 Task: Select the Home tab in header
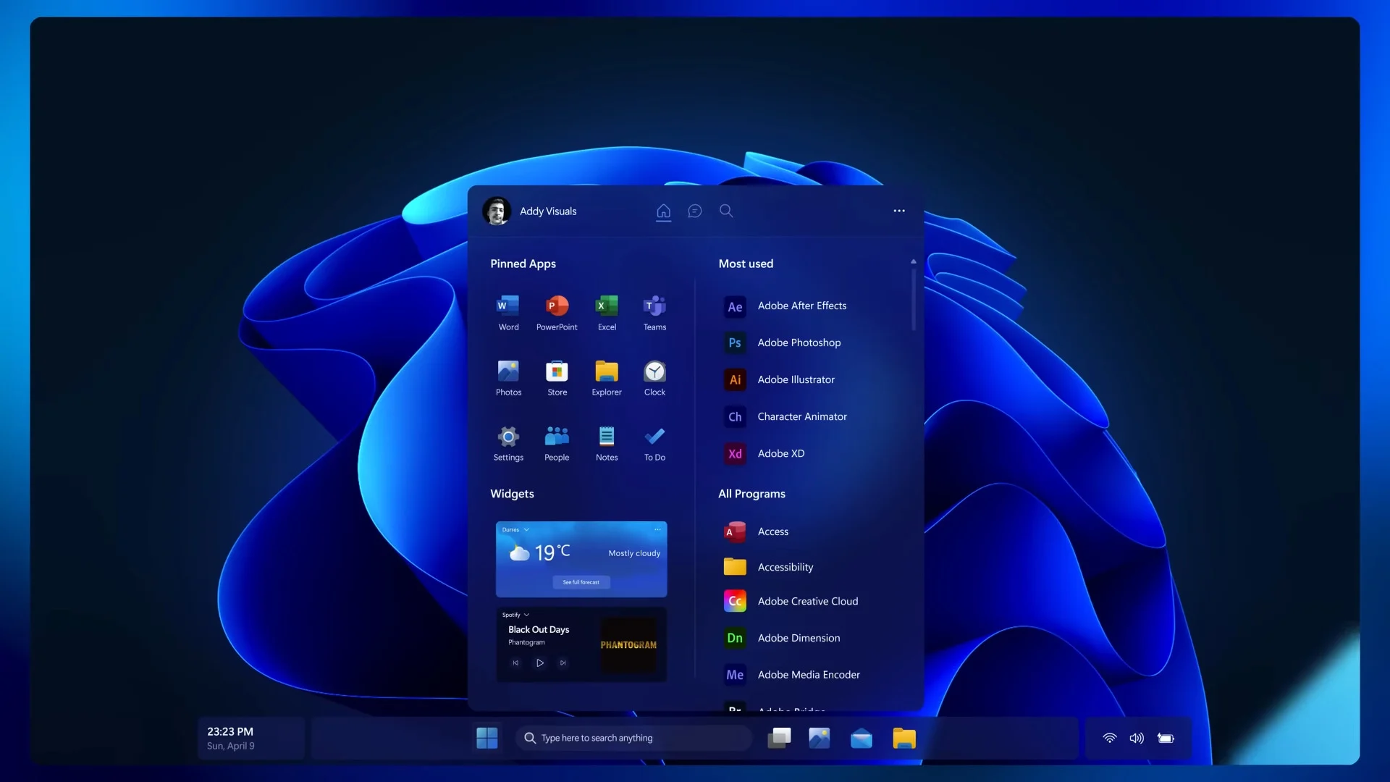[663, 211]
